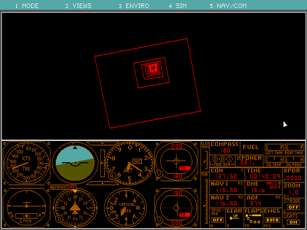Viewport: 307px width, 230px height.
Task: Open the 4 SIM menu
Action: coord(177,6)
